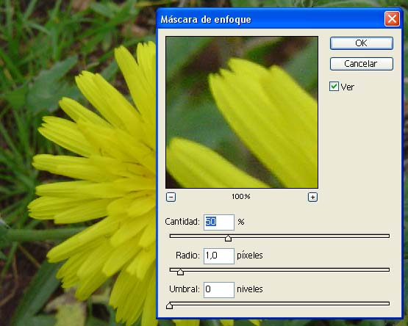Uncheck the Ver preview checkbox
Image resolution: width=408 pixels, height=326 pixels.
click(x=334, y=87)
